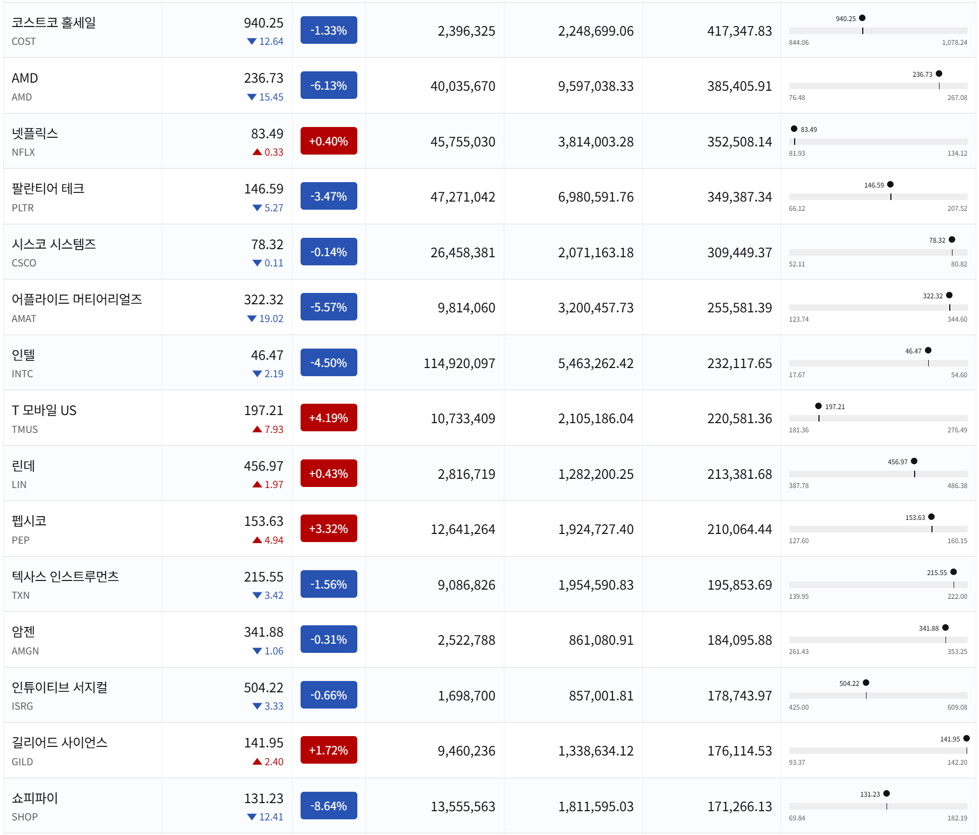Click the 146.59 range marker dot for PLTR
The height and width of the screenshot is (835, 979).
click(x=890, y=184)
